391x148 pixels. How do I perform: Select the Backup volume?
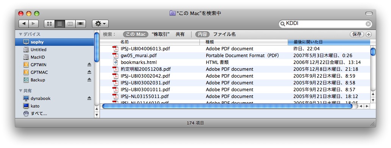coord(55,80)
